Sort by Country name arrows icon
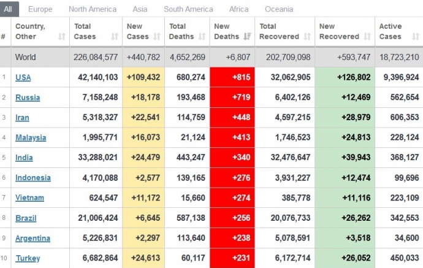This screenshot has width=423, height=268. click(x=61, y=37)
